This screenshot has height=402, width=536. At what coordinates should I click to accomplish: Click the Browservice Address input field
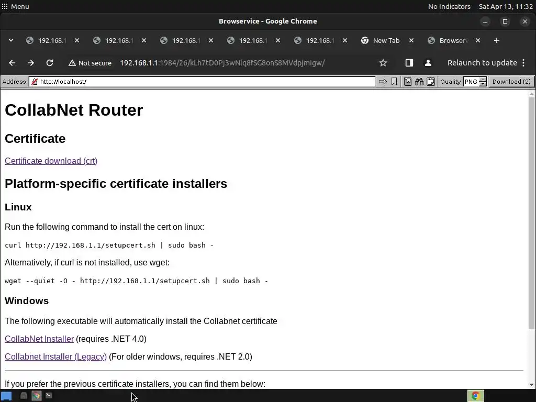203,82
